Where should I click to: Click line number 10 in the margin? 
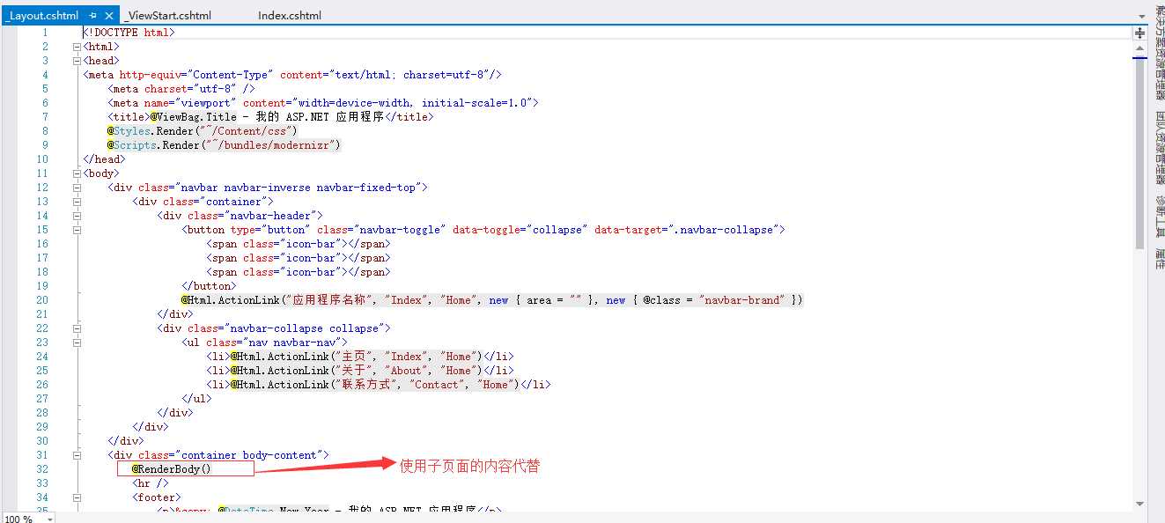click(42, 159)
